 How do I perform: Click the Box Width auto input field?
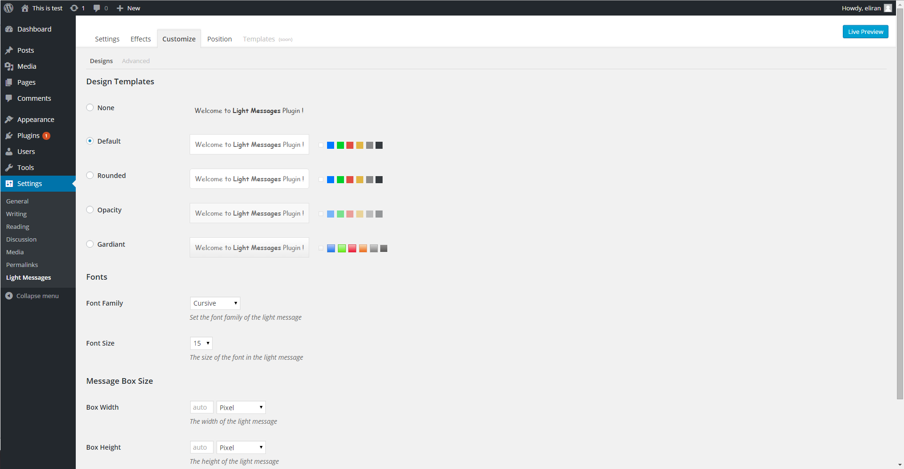(x=202, y=407)
